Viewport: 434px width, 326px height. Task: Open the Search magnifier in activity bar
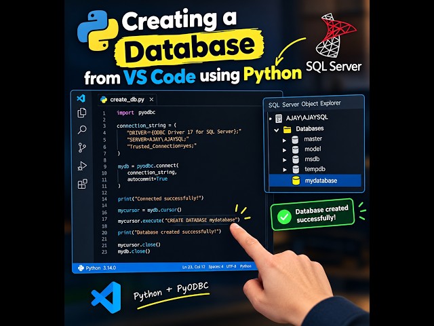(x=82, y=130)
